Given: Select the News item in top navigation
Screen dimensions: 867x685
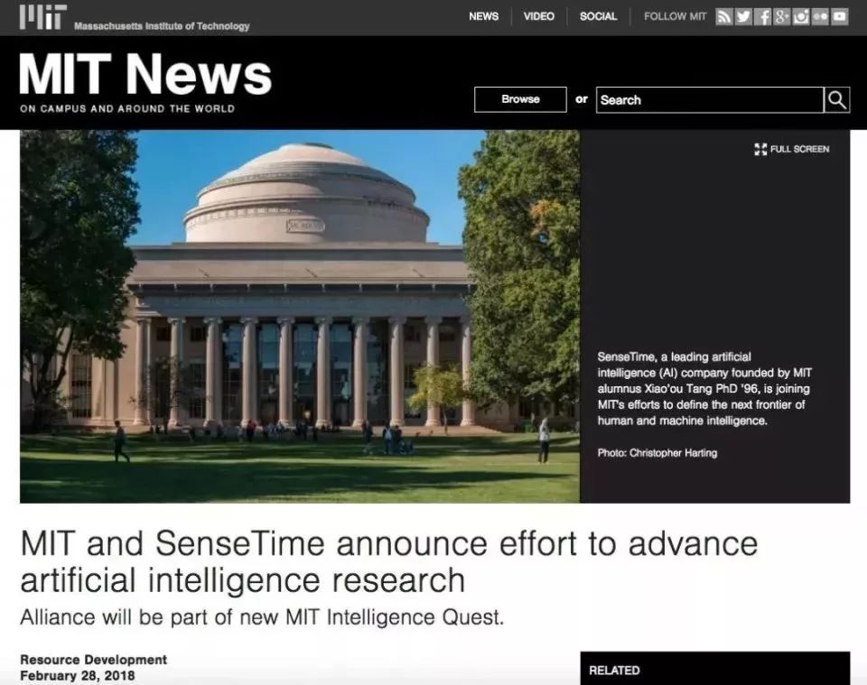Looking at the screenshot, I should tap(483, 16).
